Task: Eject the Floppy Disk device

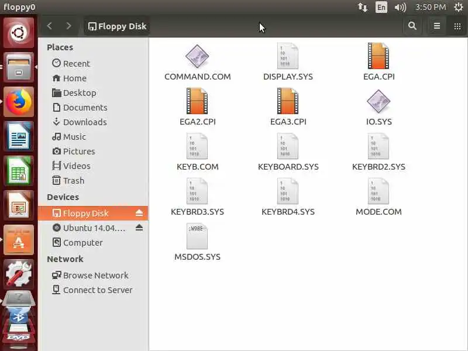Action: 139,213
